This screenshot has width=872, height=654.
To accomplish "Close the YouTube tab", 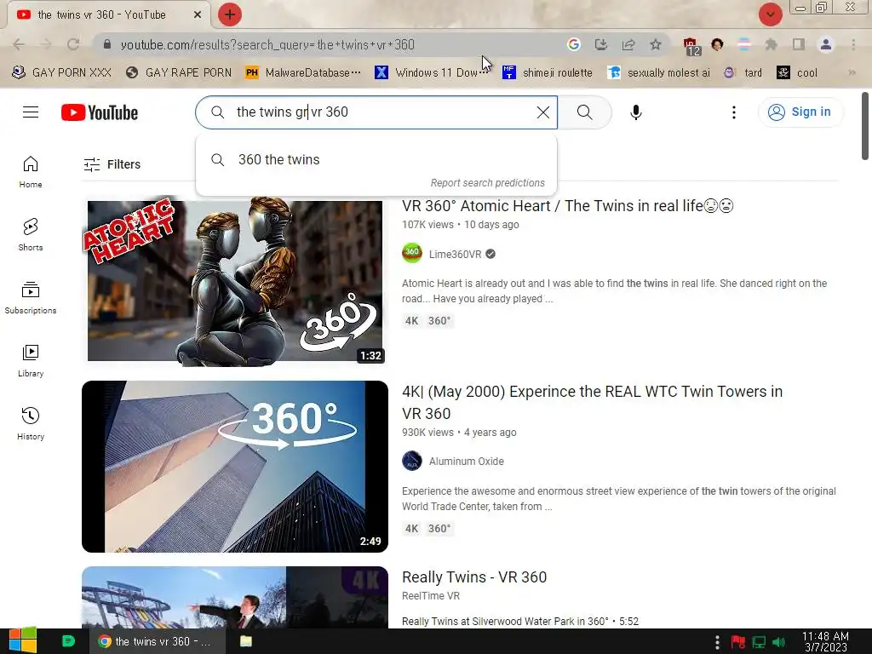I will [x=198, y=15].
